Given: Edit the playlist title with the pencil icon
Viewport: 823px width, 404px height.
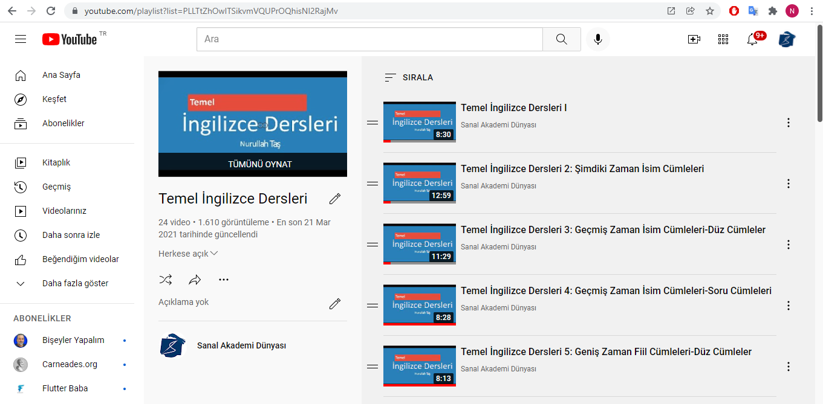Looking at the screenshot, I should click(x=335, y=199).
